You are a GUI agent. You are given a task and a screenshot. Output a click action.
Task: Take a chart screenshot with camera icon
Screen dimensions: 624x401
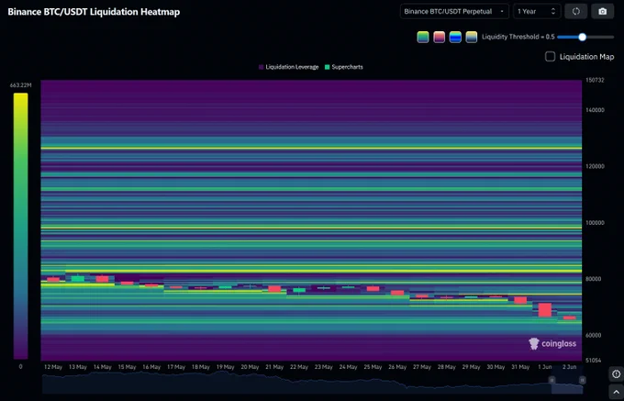point(603,11)
